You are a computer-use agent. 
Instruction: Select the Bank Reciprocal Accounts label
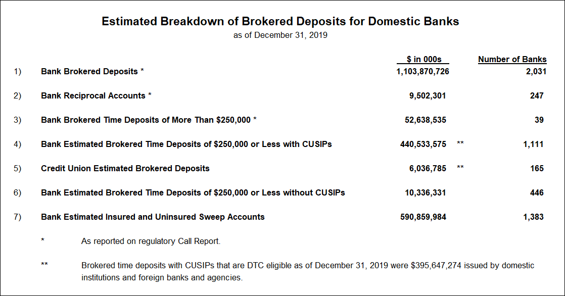tap(96, 96)
